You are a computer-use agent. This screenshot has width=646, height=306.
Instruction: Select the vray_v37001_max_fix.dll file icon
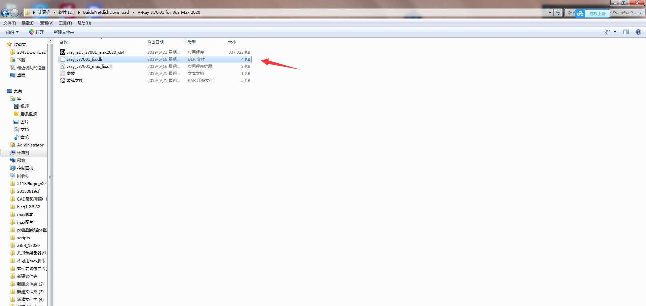63,66
